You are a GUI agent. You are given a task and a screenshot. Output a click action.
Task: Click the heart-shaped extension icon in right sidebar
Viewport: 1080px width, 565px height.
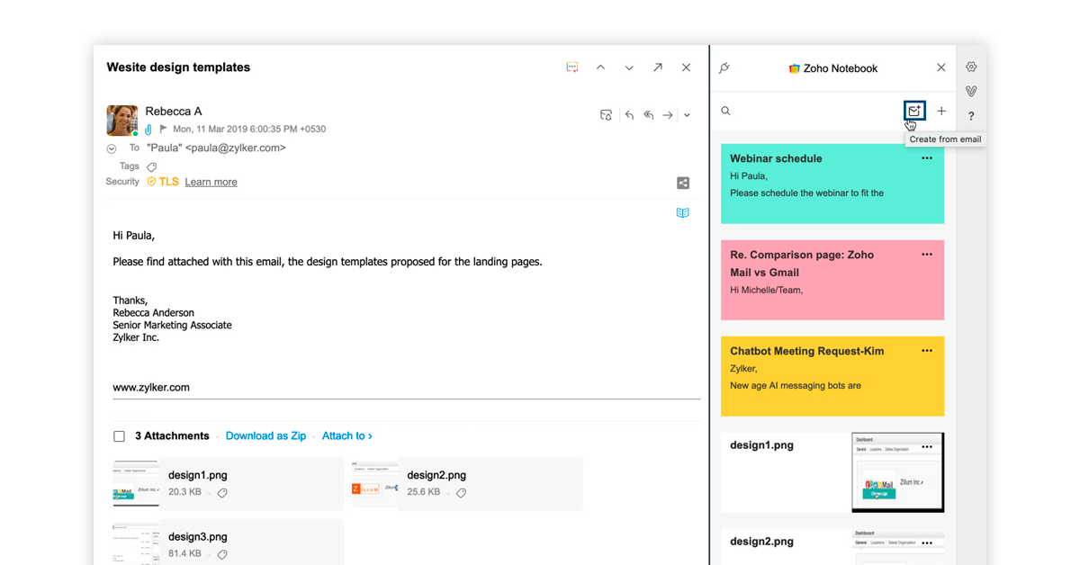[971, 91]
